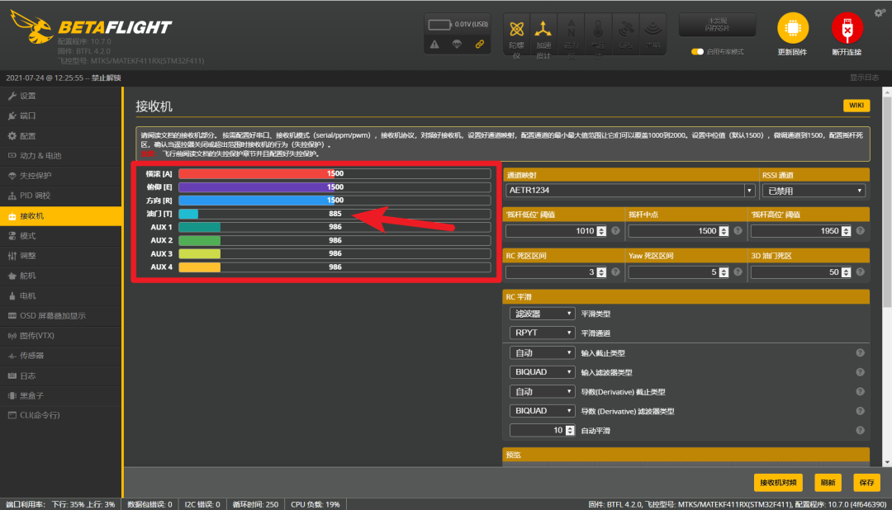Viewport: 892px width, 510px height.
Task: Open the 配置 (Configuration) gear tab
Action: pos(60,136)
